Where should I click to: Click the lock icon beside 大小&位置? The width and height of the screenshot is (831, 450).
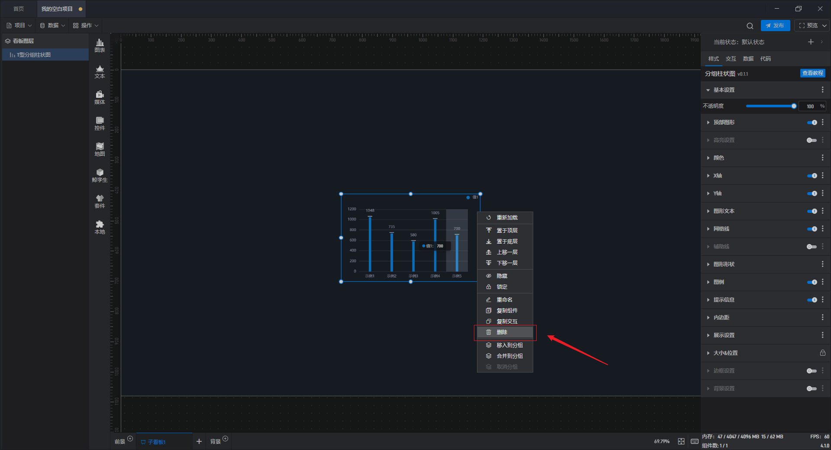[x=822, y=353]
